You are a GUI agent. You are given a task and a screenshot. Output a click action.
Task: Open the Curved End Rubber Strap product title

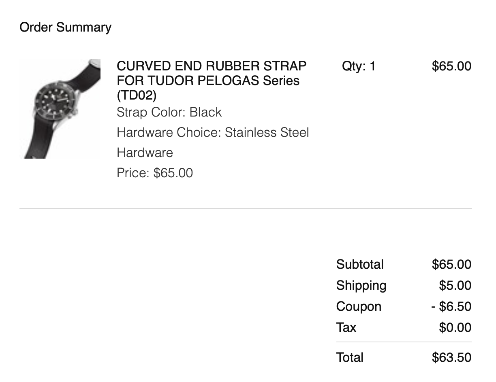point(211,73)
